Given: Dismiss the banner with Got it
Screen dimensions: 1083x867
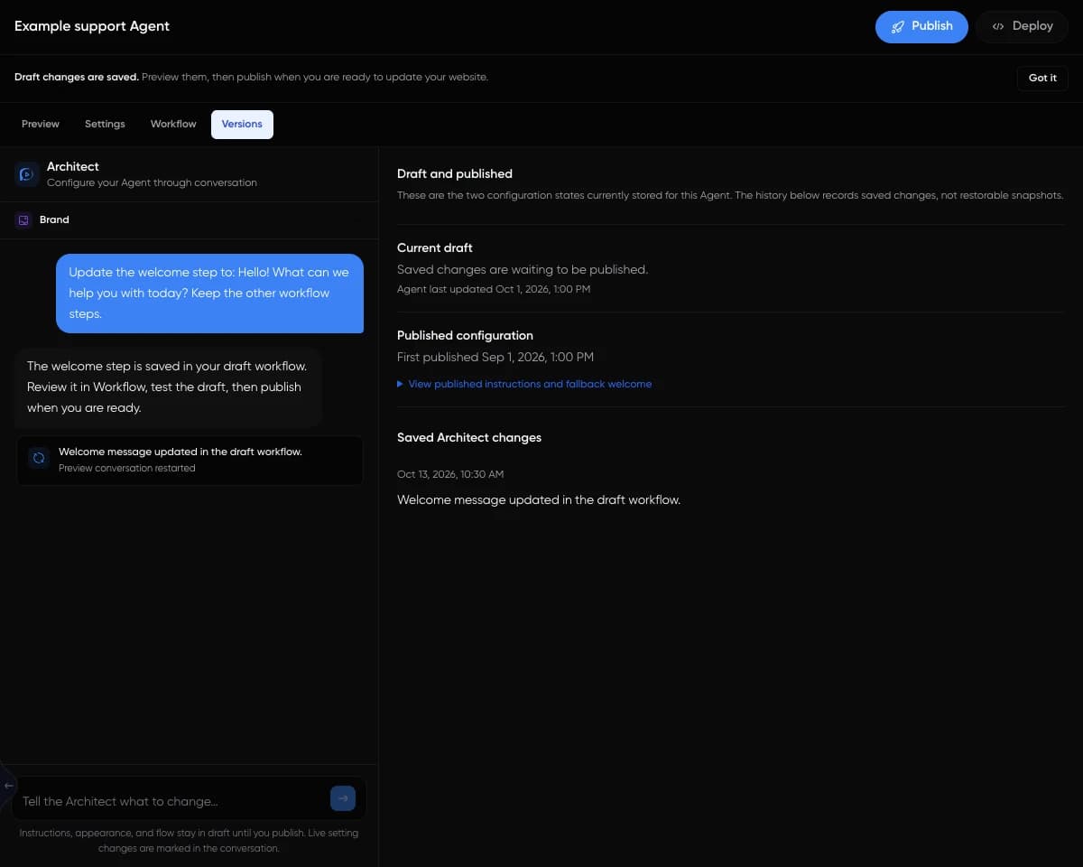Looking at the screenshot, I should (x=1042, y=78).
